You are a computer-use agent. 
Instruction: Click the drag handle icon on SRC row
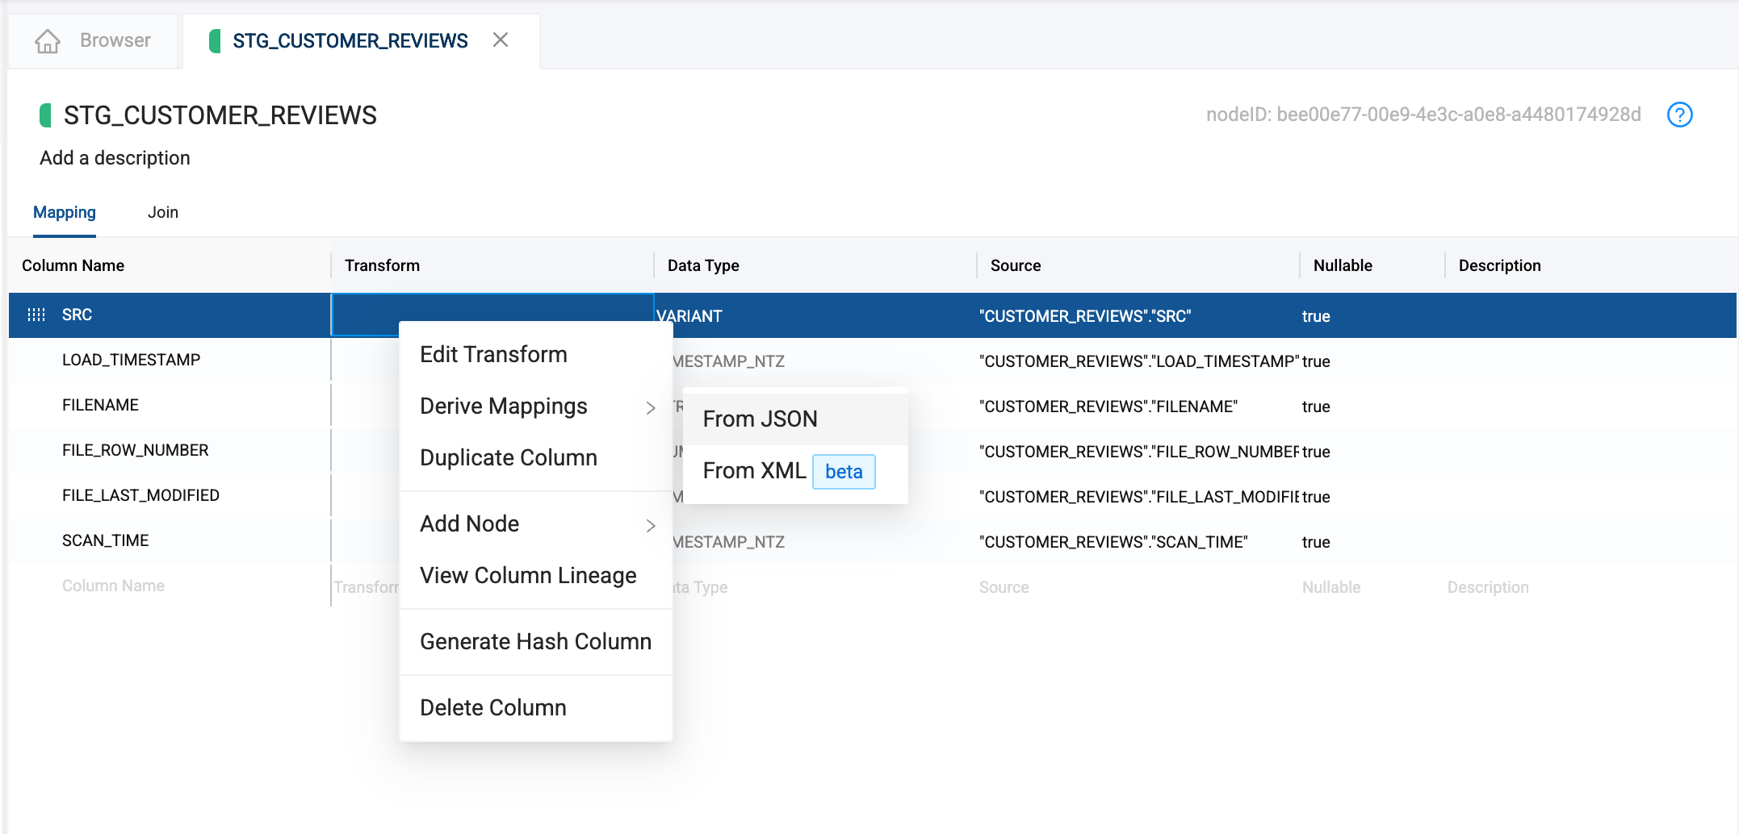pyautogui.click(x=36, y=315)
